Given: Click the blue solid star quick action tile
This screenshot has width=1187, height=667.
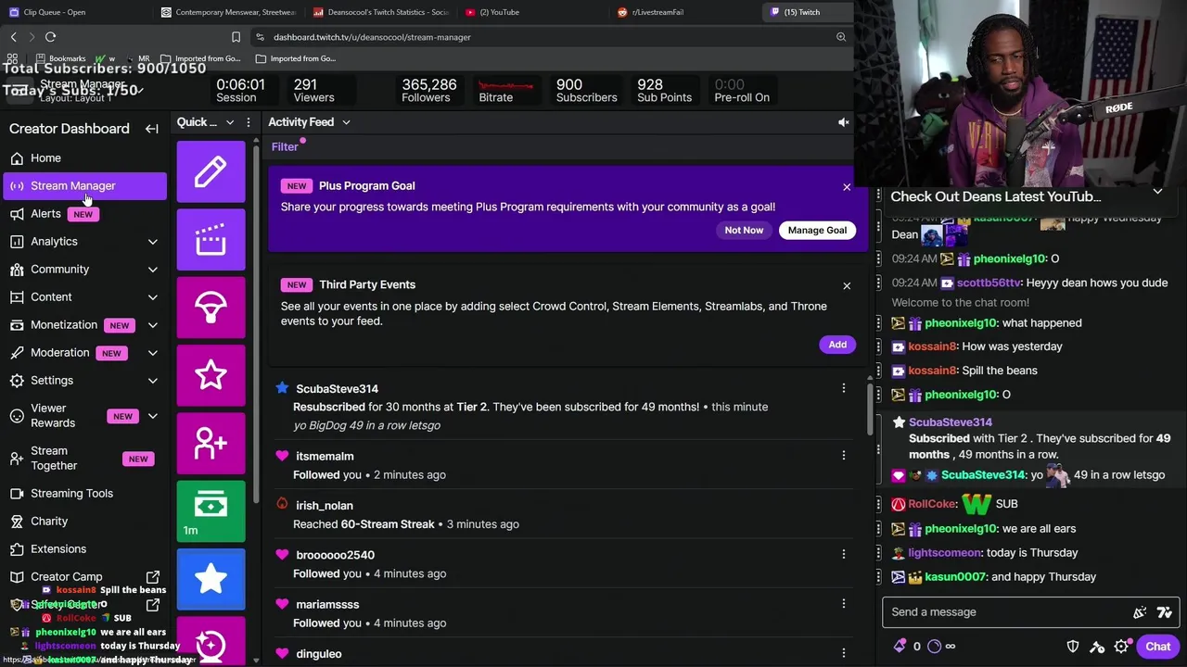Looking at the screenshot, I should tap(211, 579).
